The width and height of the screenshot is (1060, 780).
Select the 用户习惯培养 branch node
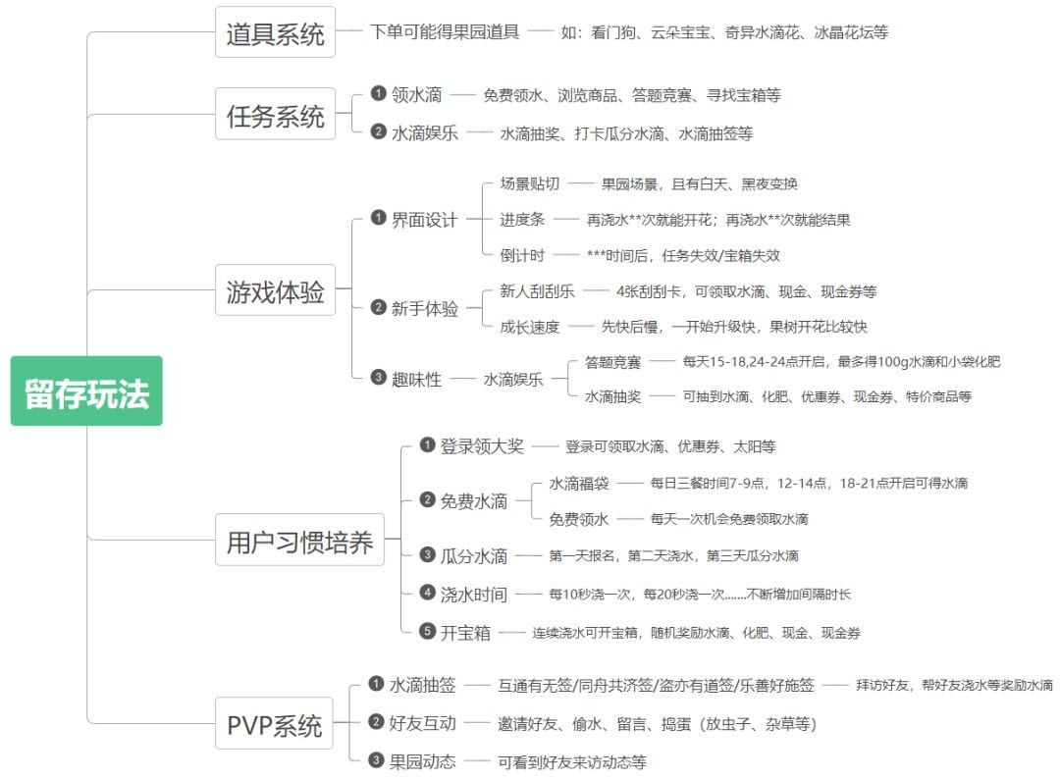(299, 541)
